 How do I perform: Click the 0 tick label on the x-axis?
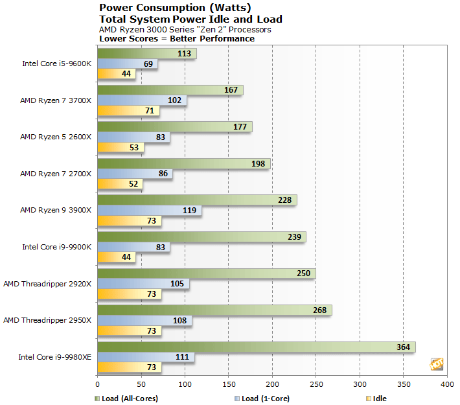[98, 384]
